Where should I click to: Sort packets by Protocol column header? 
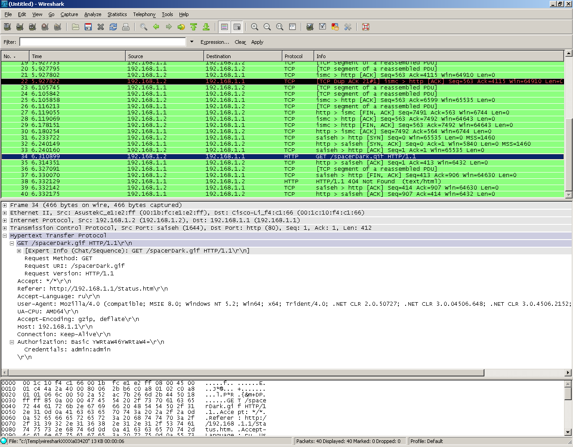tap(298, 56)
